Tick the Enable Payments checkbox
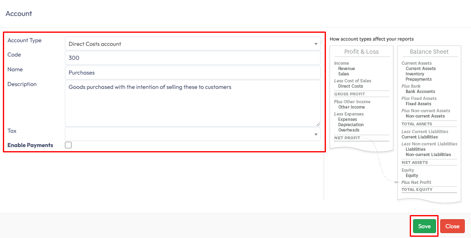Viewport: 471px width, 238px height. [68, 145]
